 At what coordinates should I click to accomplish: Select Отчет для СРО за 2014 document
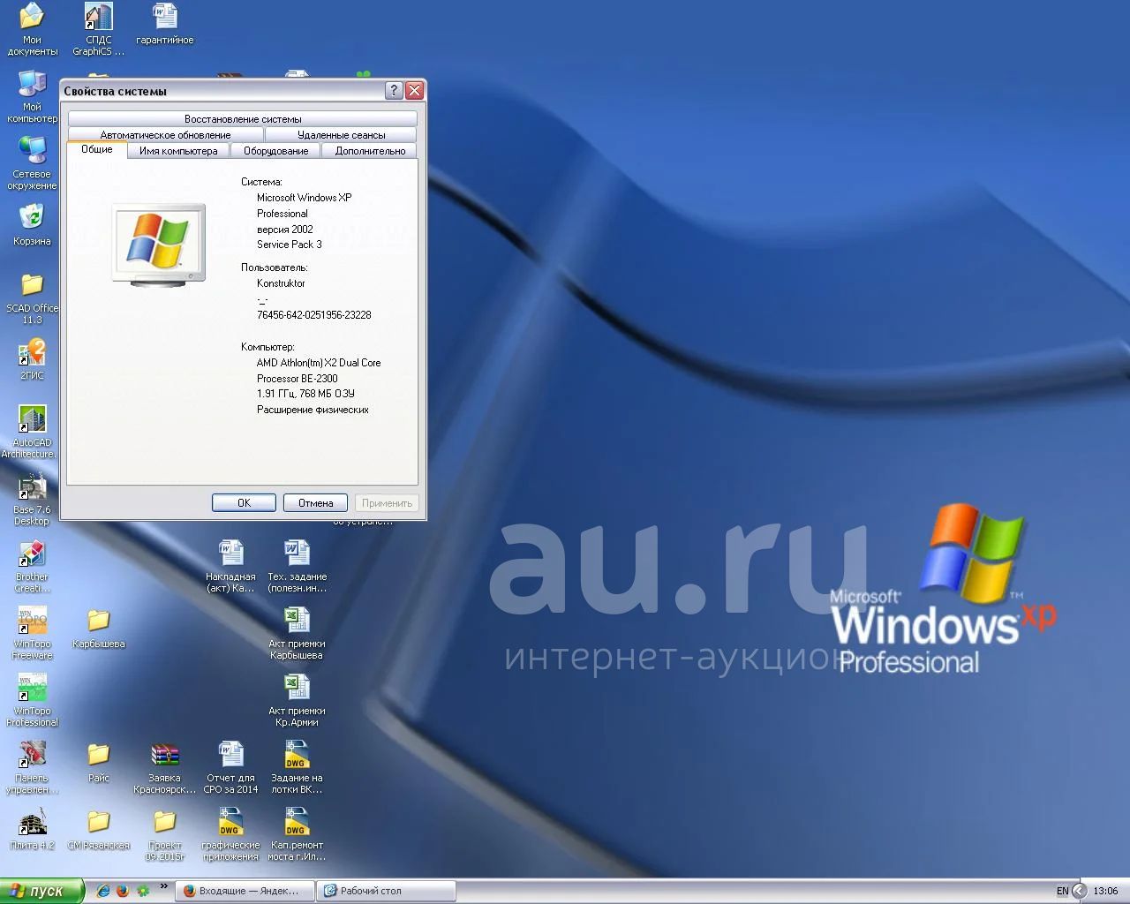point(230,767)
